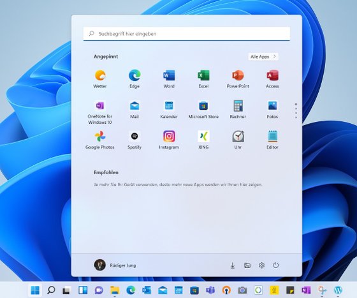Click the Suchbegriff hier eingeben search field
This screenshot has height=298, width=357.
186,34
